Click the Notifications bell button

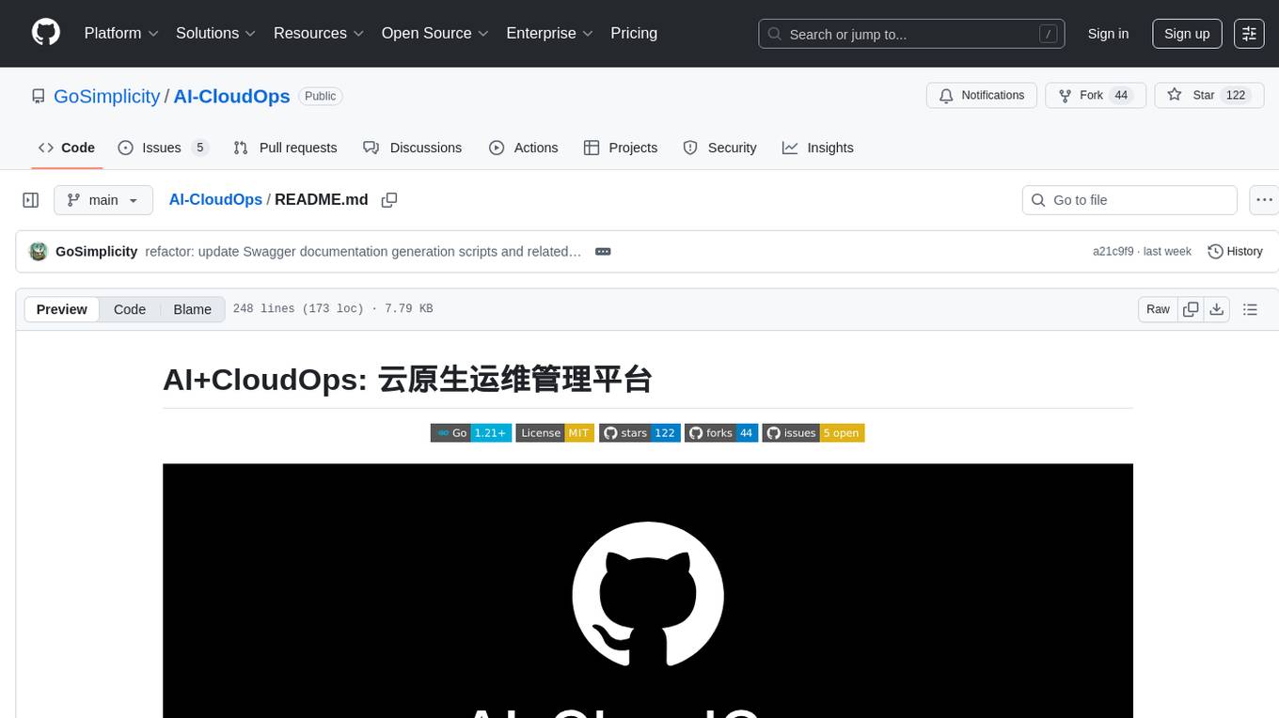pos(982,96)
